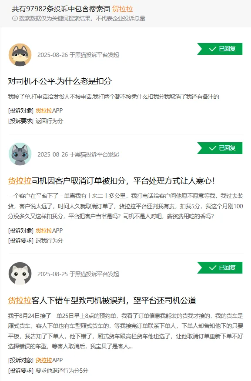Open complaint titled 对司机不公平.为什么老是扣分
This screenshot has width=251, height=381.
click(60, 81)
